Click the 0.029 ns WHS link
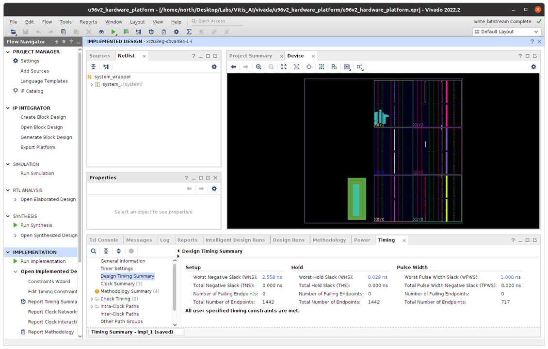548x349 pixels. coord(377,277)
